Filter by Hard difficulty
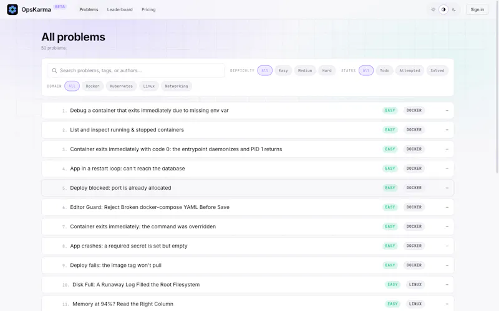Viewport: 499px width, 311px height. pos(326,70)
